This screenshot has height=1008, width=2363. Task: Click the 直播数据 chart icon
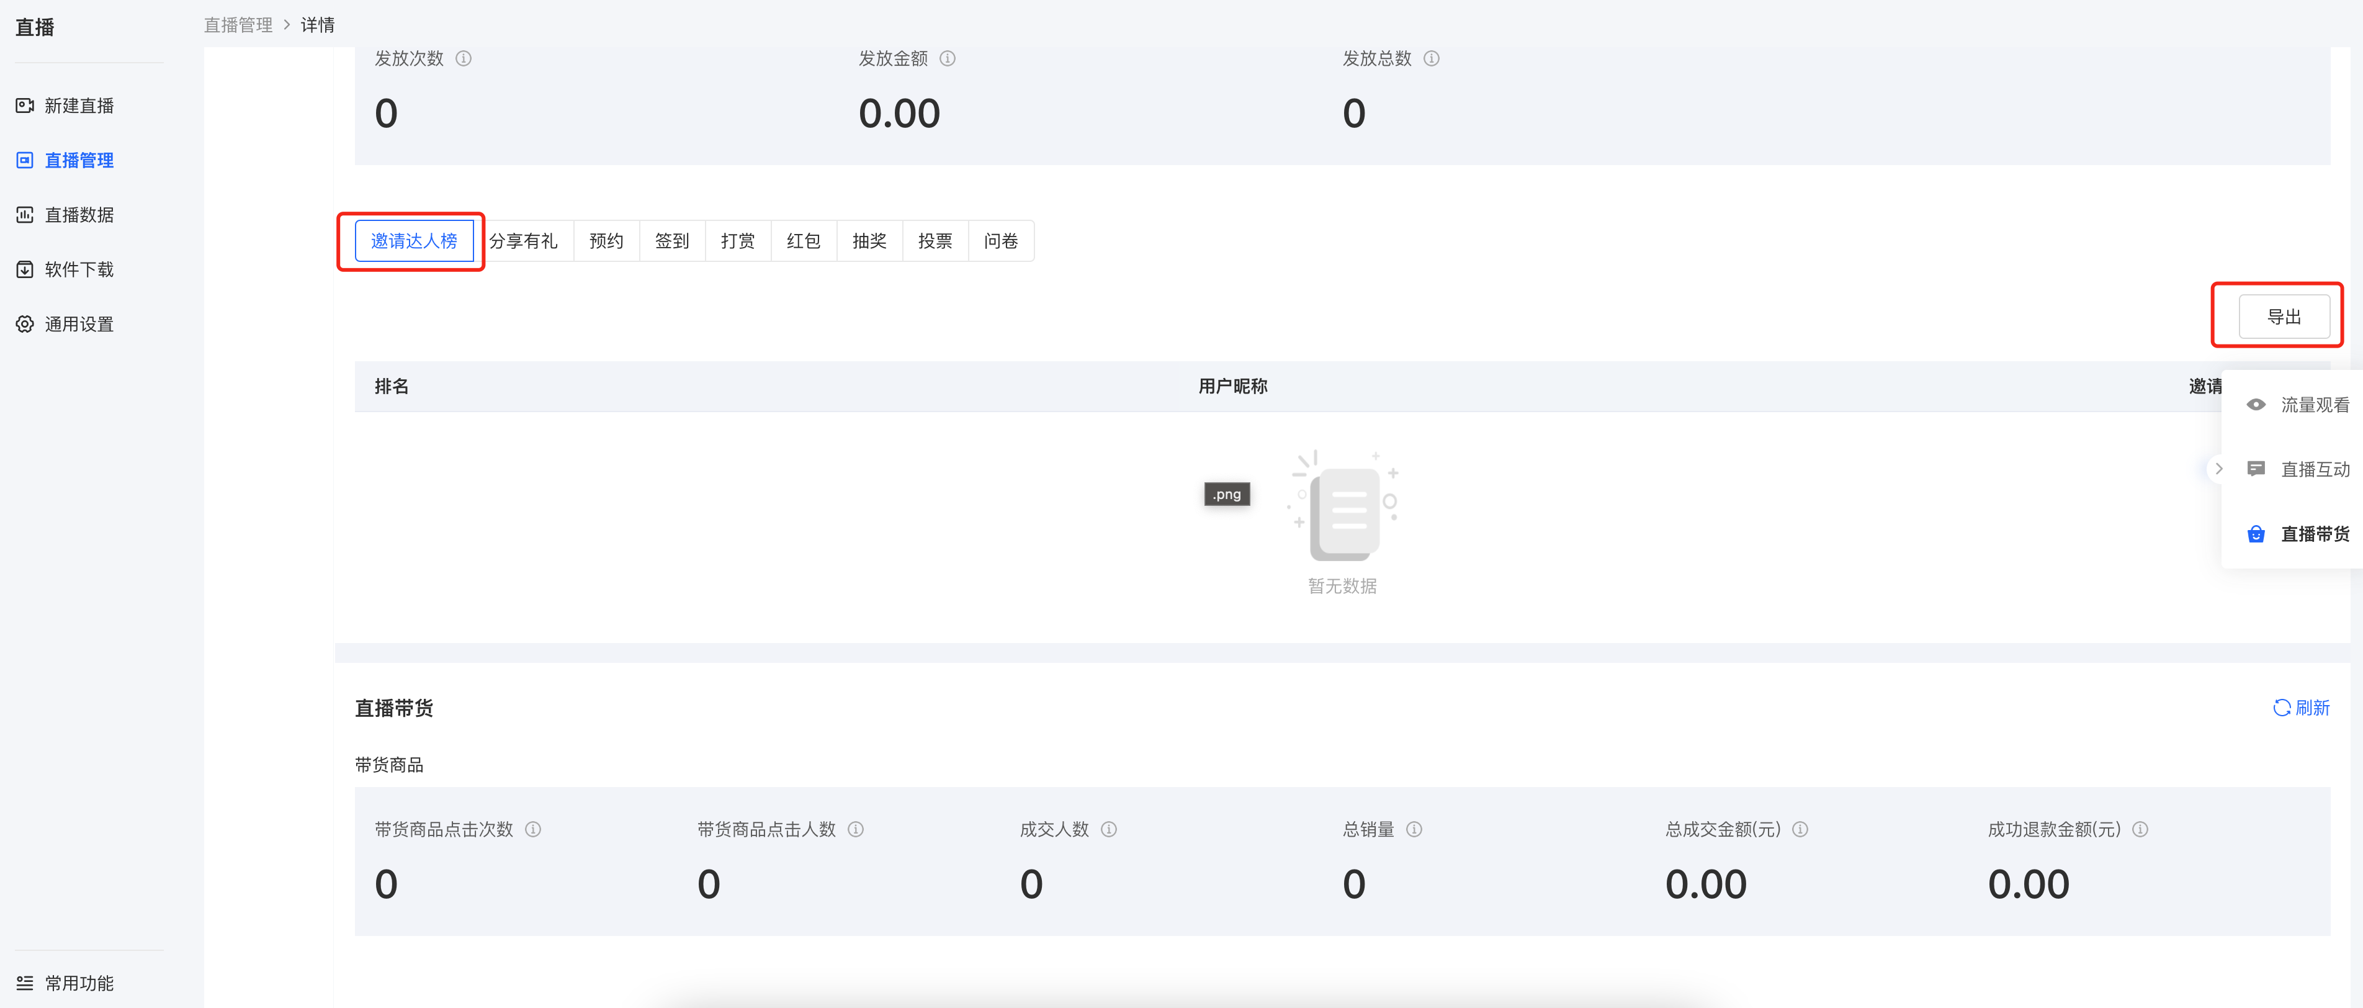click(x=25, y=215)
